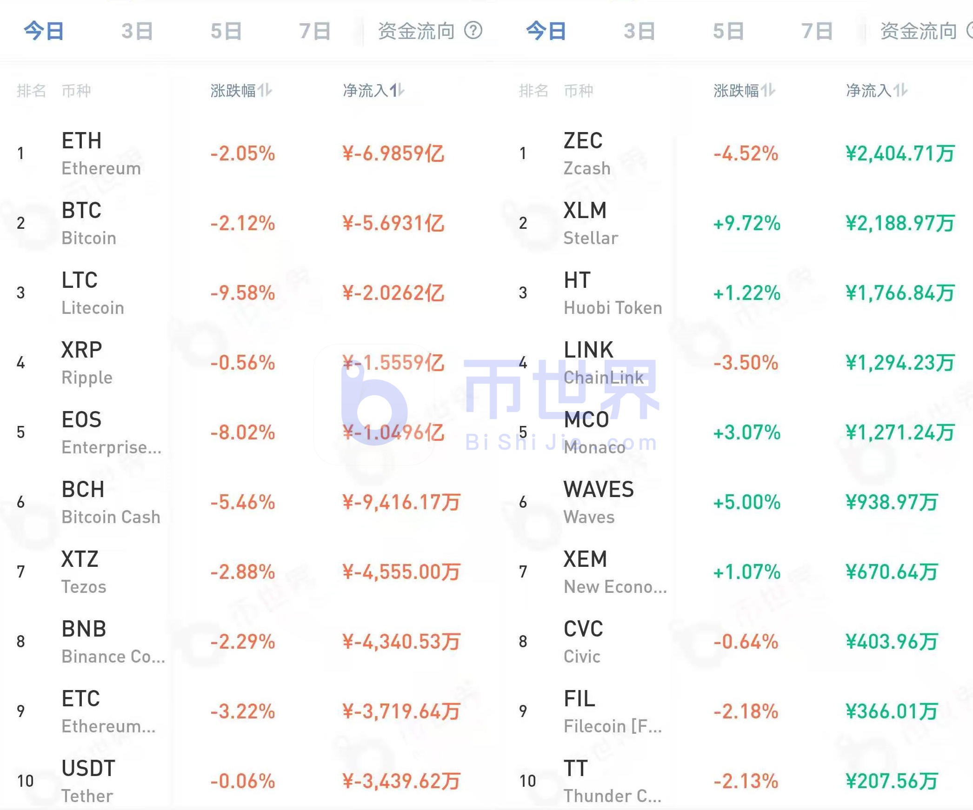Viewport: 973px width, 810px height.
Task: Switch right panel to the 7日 tab
Action: coord(817,31)
